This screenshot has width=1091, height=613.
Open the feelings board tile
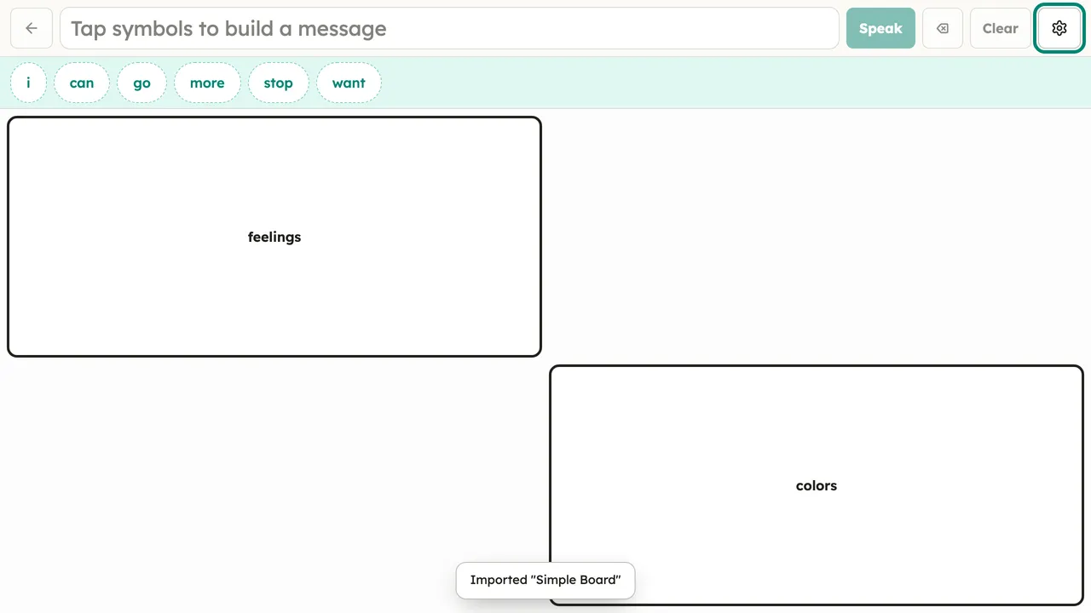click(274, 237)
